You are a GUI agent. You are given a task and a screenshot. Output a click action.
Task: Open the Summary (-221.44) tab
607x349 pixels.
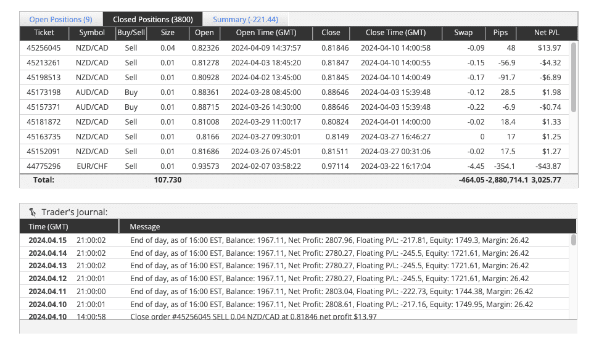(x=246, y=19)
